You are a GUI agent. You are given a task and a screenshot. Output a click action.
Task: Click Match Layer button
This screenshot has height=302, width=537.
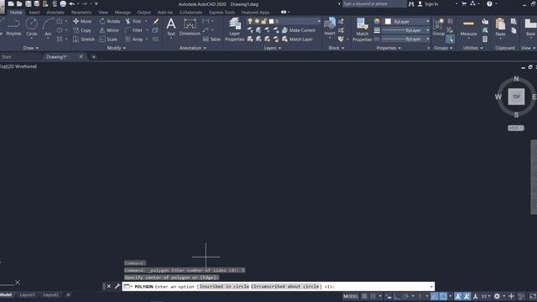tap(298, 39)
